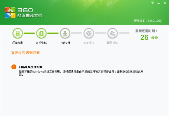Viewport: 169px width, 116px height.
Task: Click the 扫描系统文件失败 error title
Action: [x=31, y=67]
